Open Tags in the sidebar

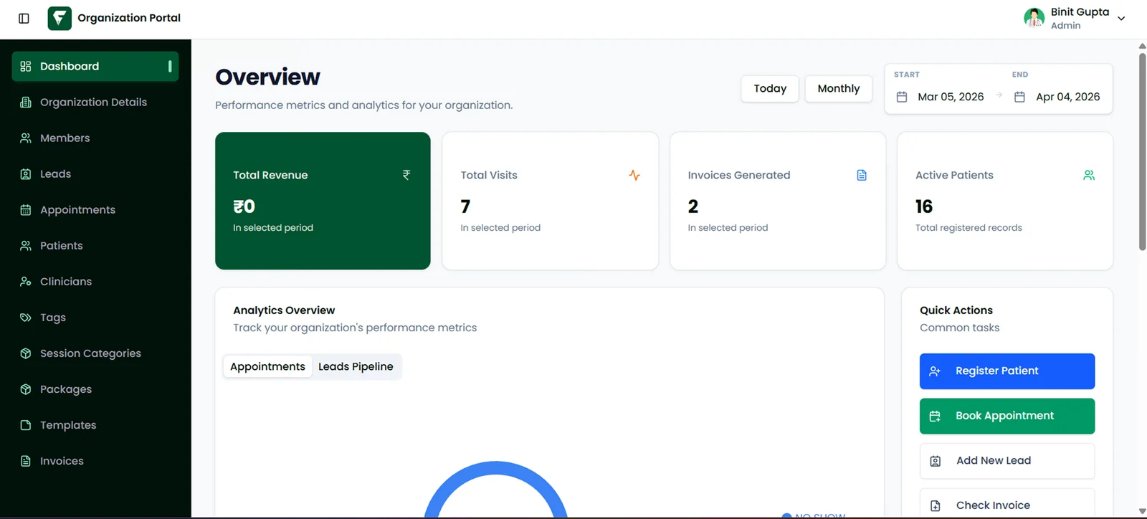95,317
